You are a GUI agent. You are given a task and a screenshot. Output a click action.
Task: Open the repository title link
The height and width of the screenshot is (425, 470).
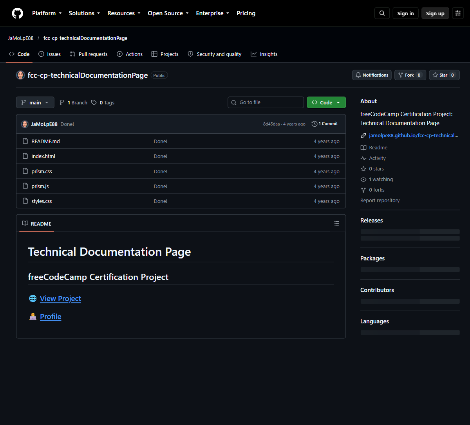tap(88, 75)
